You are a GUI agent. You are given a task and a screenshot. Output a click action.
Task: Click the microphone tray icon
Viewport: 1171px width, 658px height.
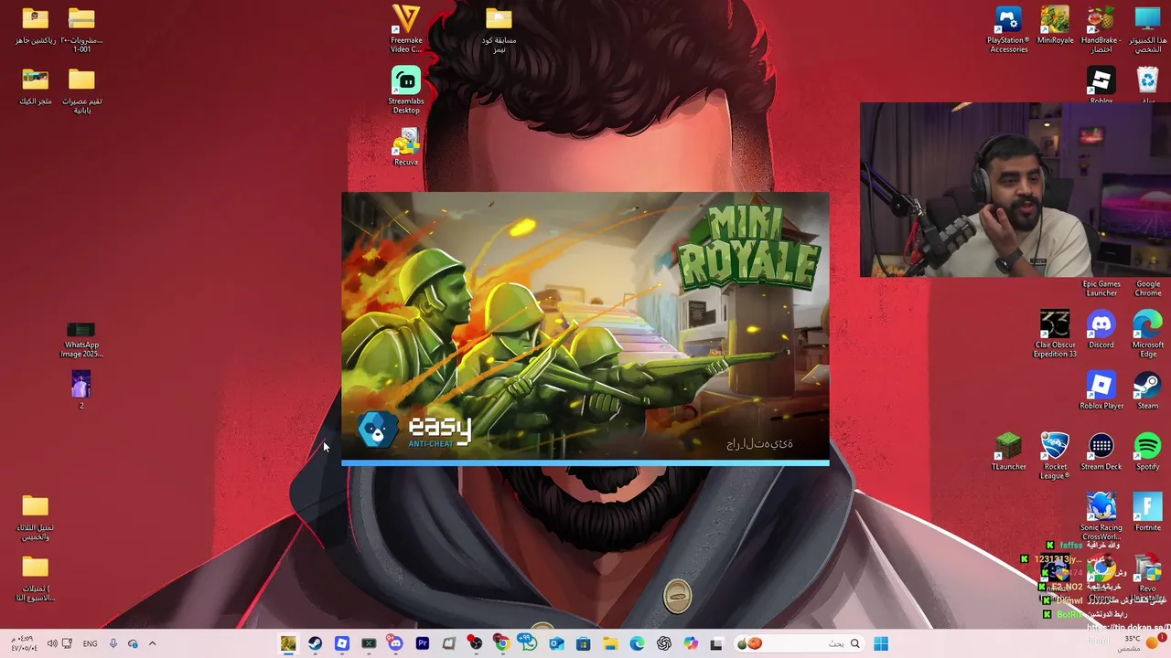point(113,643)
